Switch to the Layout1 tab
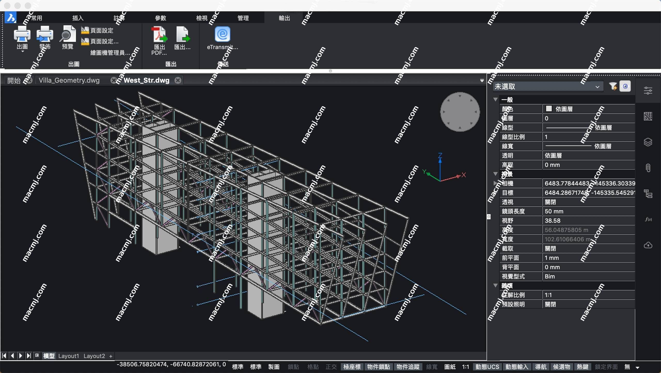The height and width of the screenshot is (373, 661). tap(68, 356)
